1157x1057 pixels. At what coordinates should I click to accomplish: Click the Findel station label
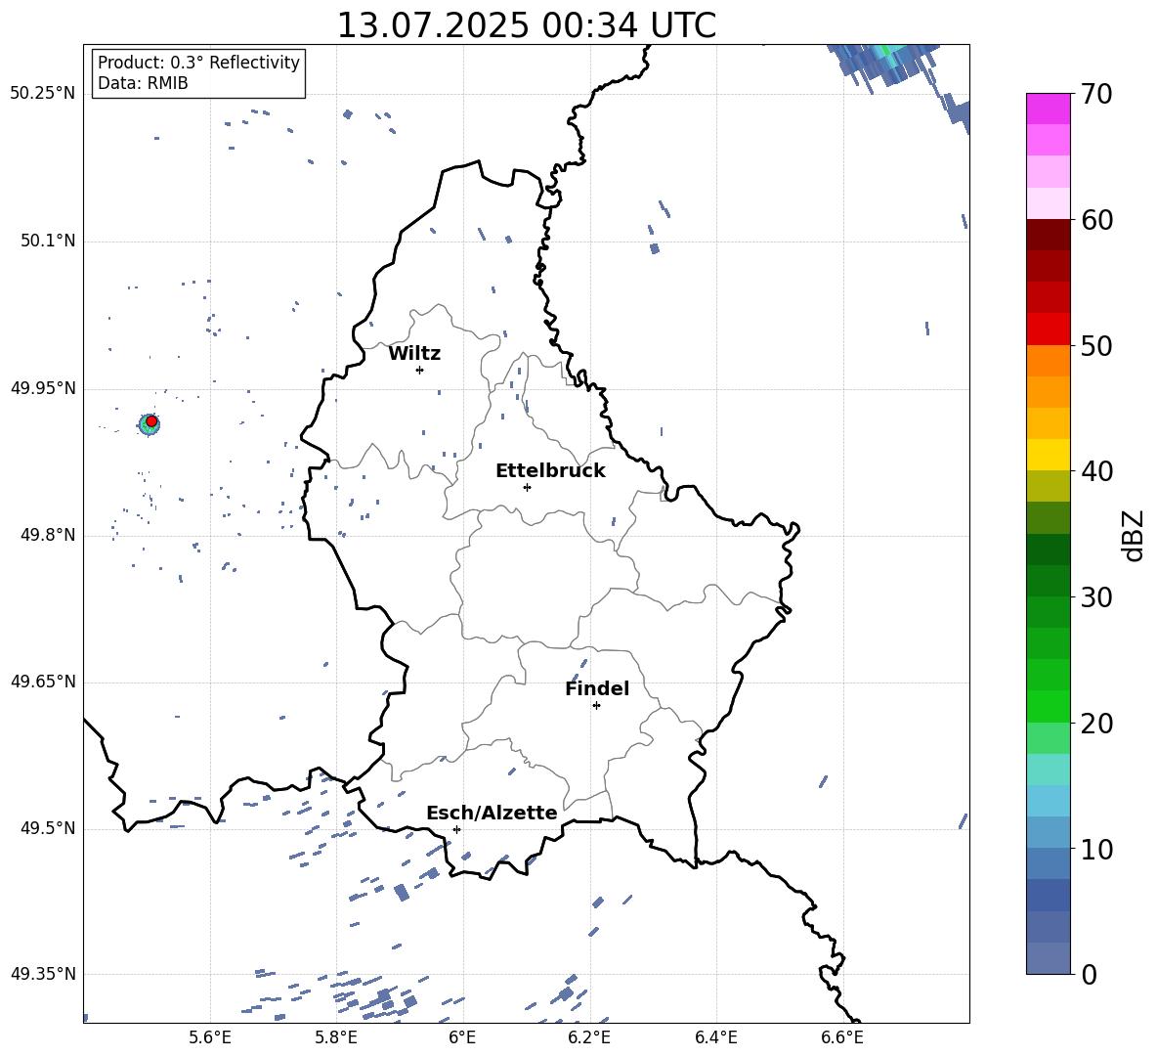pyautogui.click(x=597, y=688)
